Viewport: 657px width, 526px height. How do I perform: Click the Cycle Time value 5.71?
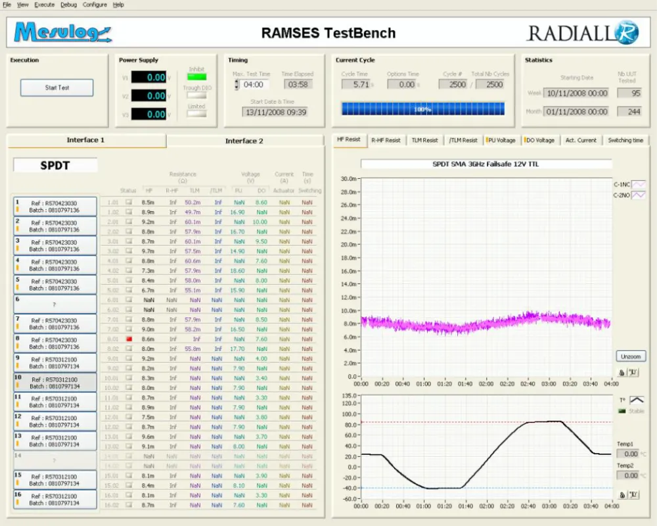click(x=355, y=84)
